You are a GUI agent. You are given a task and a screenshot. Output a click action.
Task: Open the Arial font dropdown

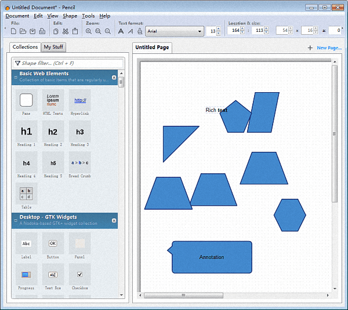pos(175,31)
